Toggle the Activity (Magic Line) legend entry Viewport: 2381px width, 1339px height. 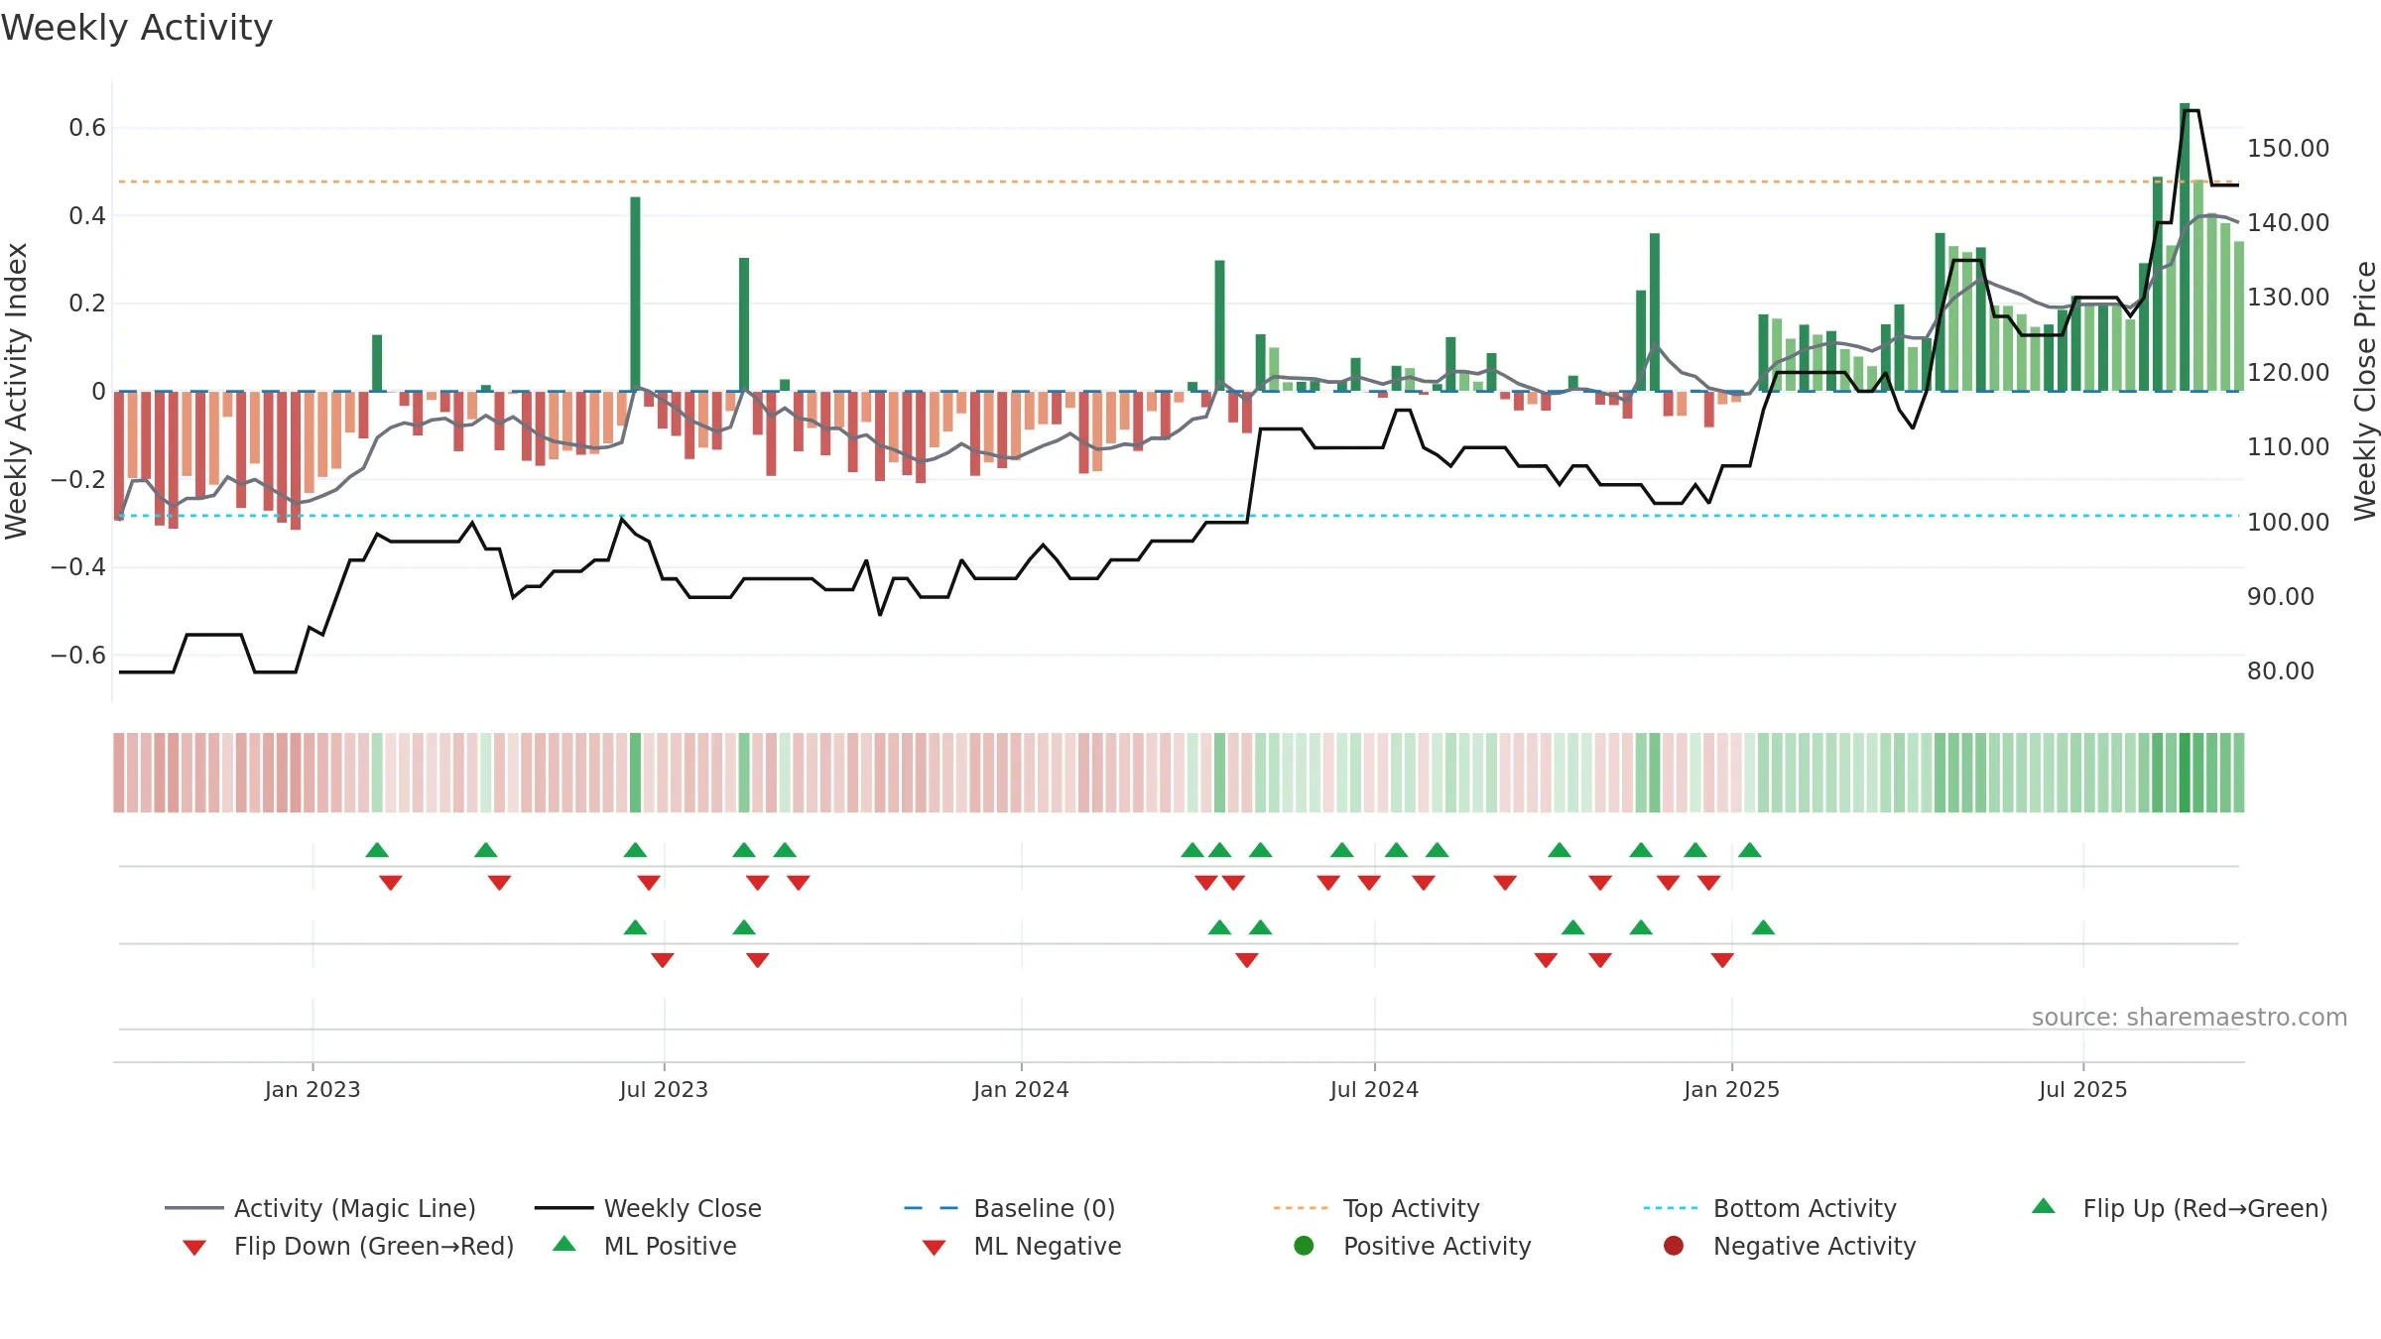click(319, 1208)
